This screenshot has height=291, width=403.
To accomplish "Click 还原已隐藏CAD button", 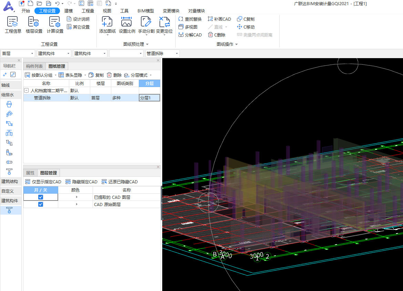I will coord(120,182).
